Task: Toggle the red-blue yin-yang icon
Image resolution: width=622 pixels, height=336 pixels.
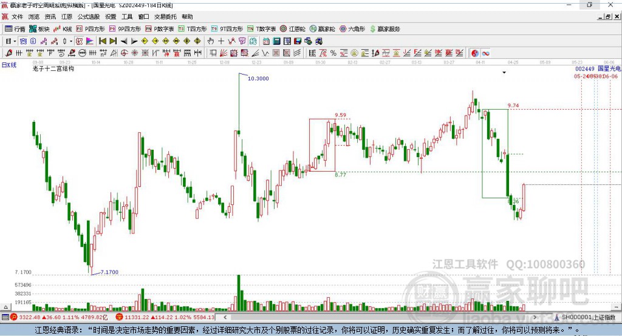Action: (x=475, y=53)
